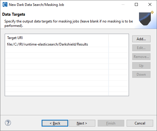This screenshot has height=131, width=157.
Task: Click the Add... button
Action: (x=141, y=39)
